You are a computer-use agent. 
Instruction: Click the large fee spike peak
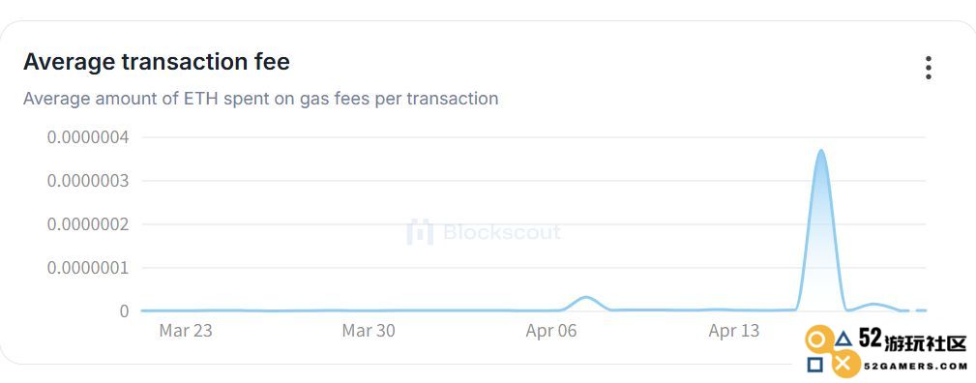tap(821, 151)
